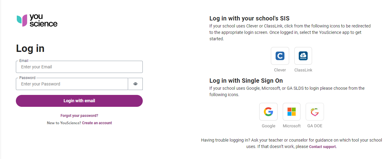Click into the Enter your Password field
Screen dimensions: 388x159
[72, 84]
